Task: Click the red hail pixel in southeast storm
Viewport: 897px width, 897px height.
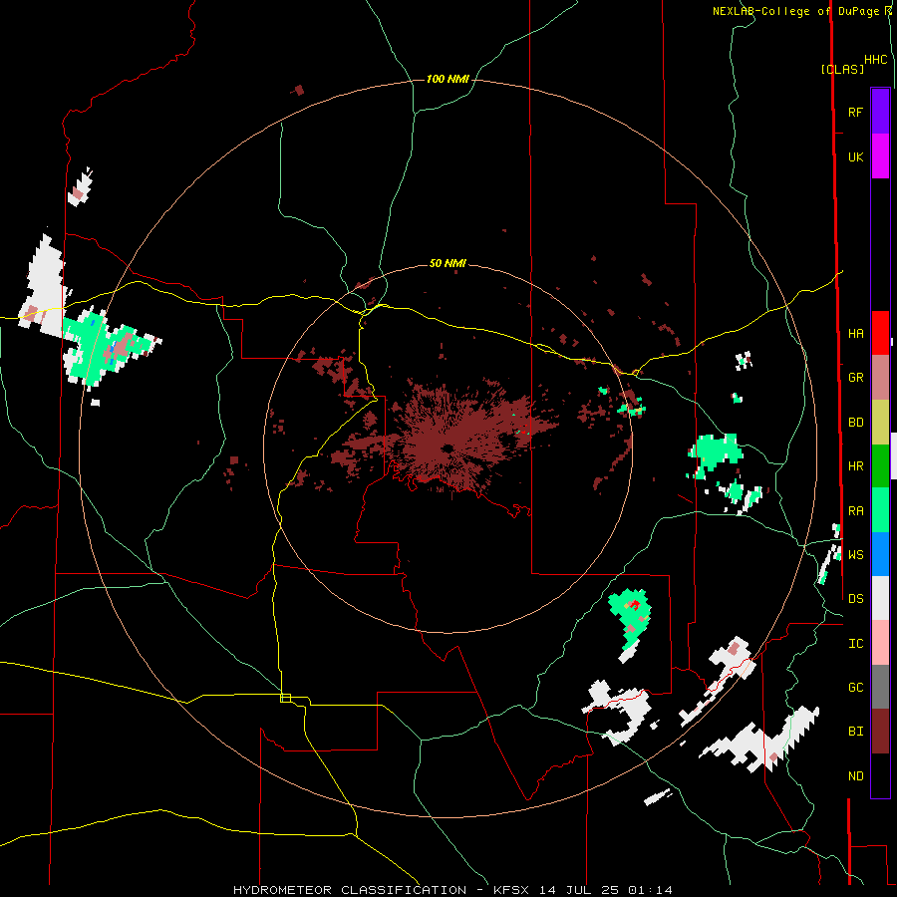Action: (x=635, y=604)
